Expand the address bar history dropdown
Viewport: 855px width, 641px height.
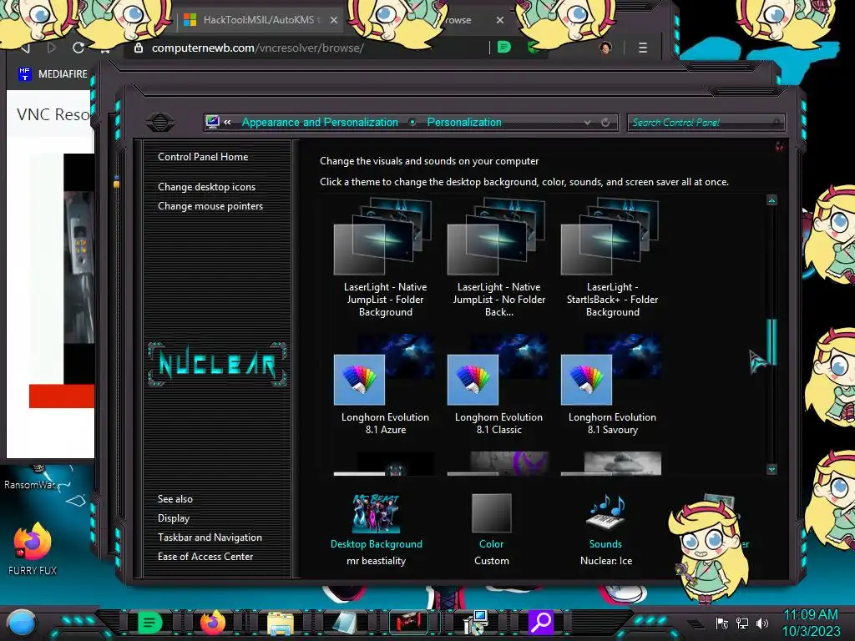(x=587, y=123)
